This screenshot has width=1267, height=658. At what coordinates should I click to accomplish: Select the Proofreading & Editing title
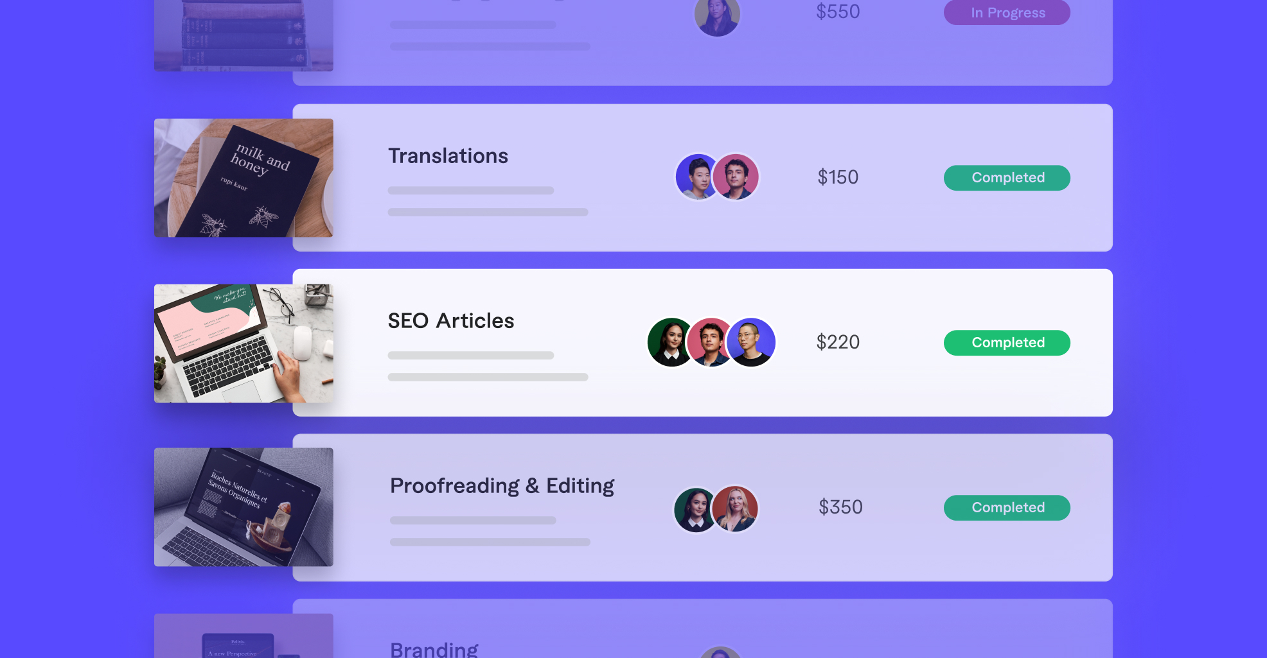click(x=502, y=486)
